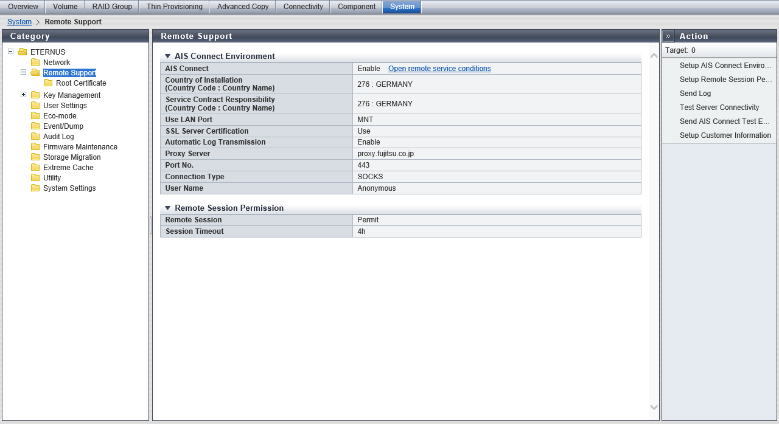Click the ETERNUS root folder icon
Image resolution: width=779 pixels, height=424 pixels.
pos(23,52)
